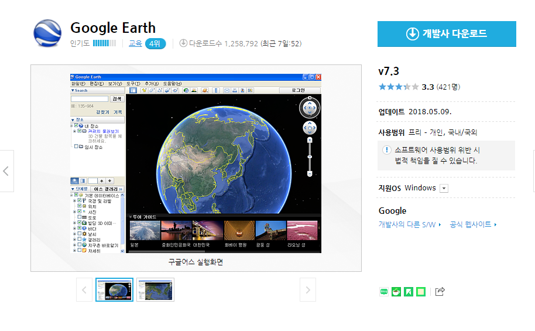The width and height of the screenshot is (535, 331).
Task: Toggle the 국경 및 라벨 layer checkbox
Action: coord(80,200)
